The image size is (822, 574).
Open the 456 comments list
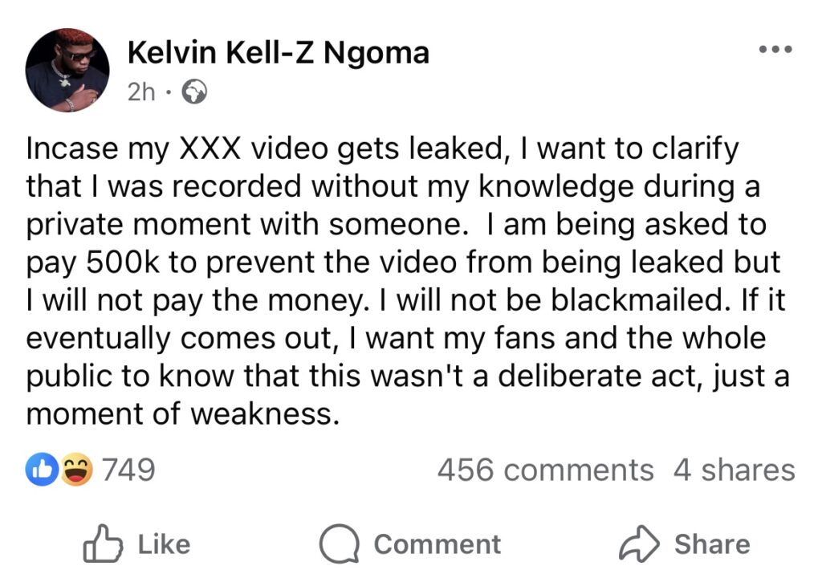[545, 470]
